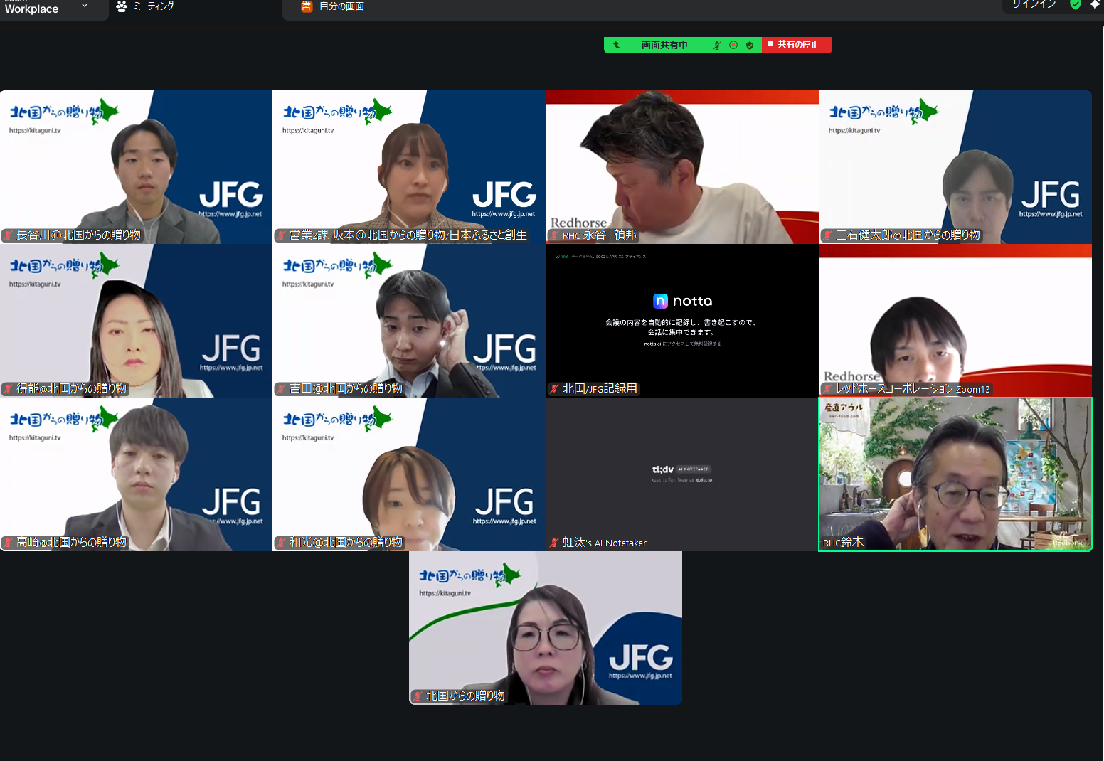Open the Zoom Workplace dropdown chevron
This screenshot has height=761, width=1104.
pos(85,6)
